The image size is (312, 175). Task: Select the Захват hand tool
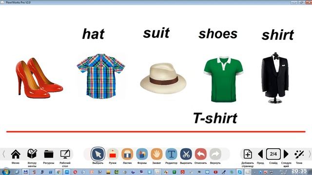coord(156,154)
